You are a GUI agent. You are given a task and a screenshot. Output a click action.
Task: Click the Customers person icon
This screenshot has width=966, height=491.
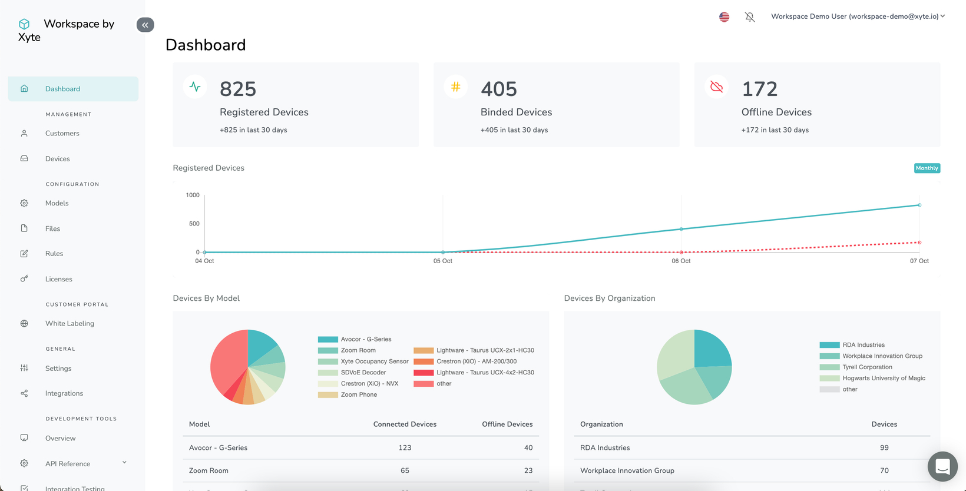24,133
